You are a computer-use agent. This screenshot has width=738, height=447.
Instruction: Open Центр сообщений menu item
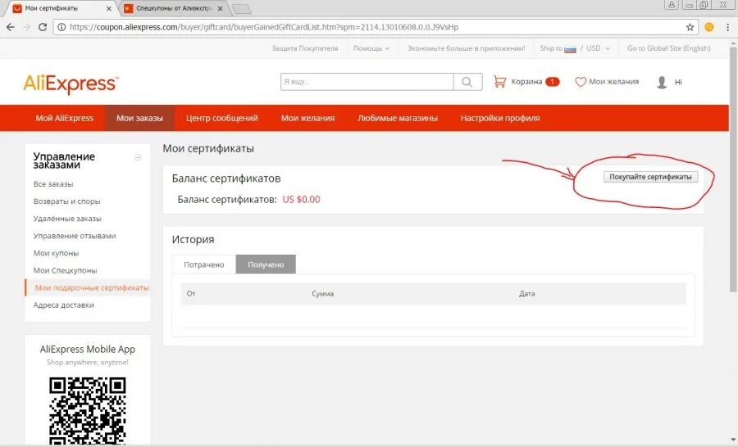pos(221,119)
